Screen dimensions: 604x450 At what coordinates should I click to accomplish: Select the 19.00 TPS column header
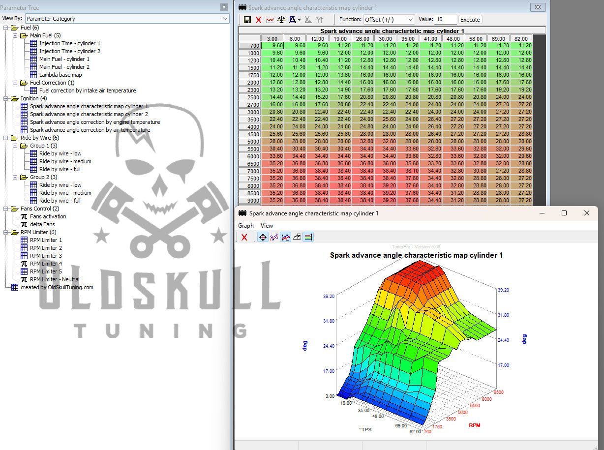point(340,38)
